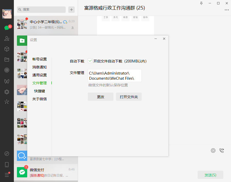
Task: Click the group title 富源格威行政工作沟通群 (25)
Action: pos(114,8)
